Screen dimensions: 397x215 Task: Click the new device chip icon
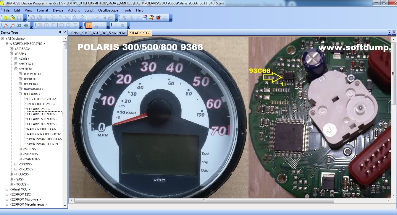pyautogui.click(x=5, y=18)
